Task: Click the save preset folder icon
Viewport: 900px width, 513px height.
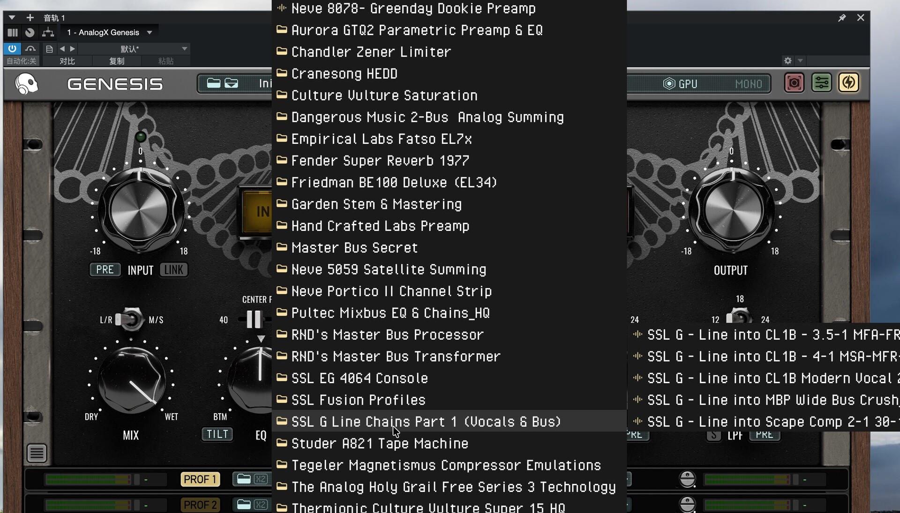Action: 232,83
